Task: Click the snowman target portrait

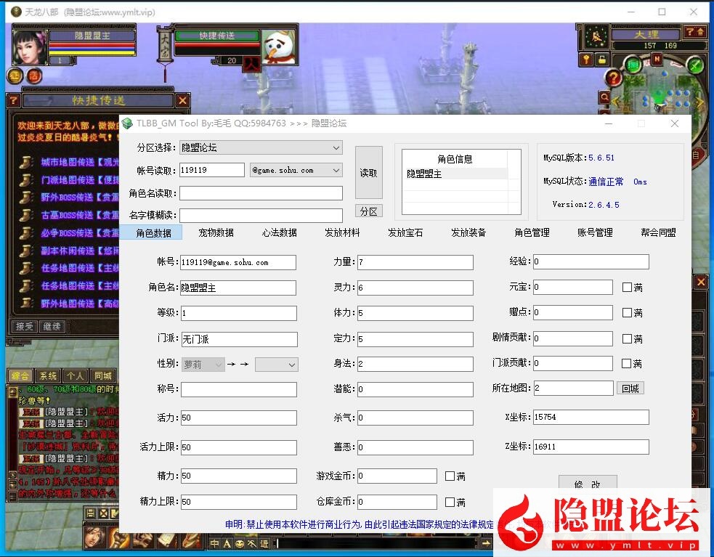Action: tap(279, 46)
